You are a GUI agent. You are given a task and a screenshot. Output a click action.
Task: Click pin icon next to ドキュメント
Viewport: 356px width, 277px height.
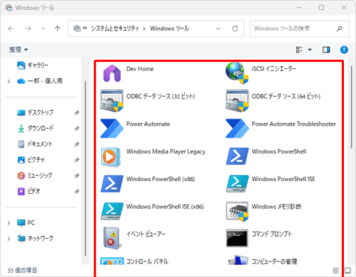77,144
